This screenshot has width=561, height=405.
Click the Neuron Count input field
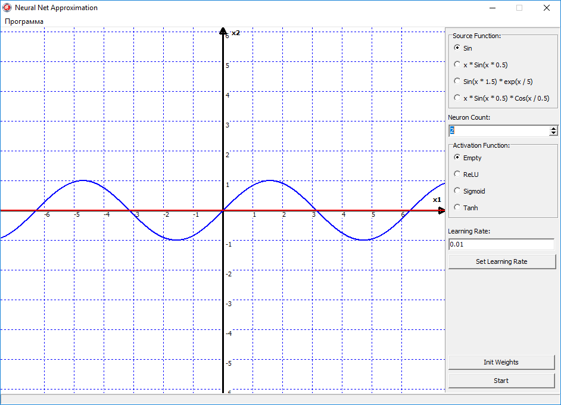tap(499, 131)
